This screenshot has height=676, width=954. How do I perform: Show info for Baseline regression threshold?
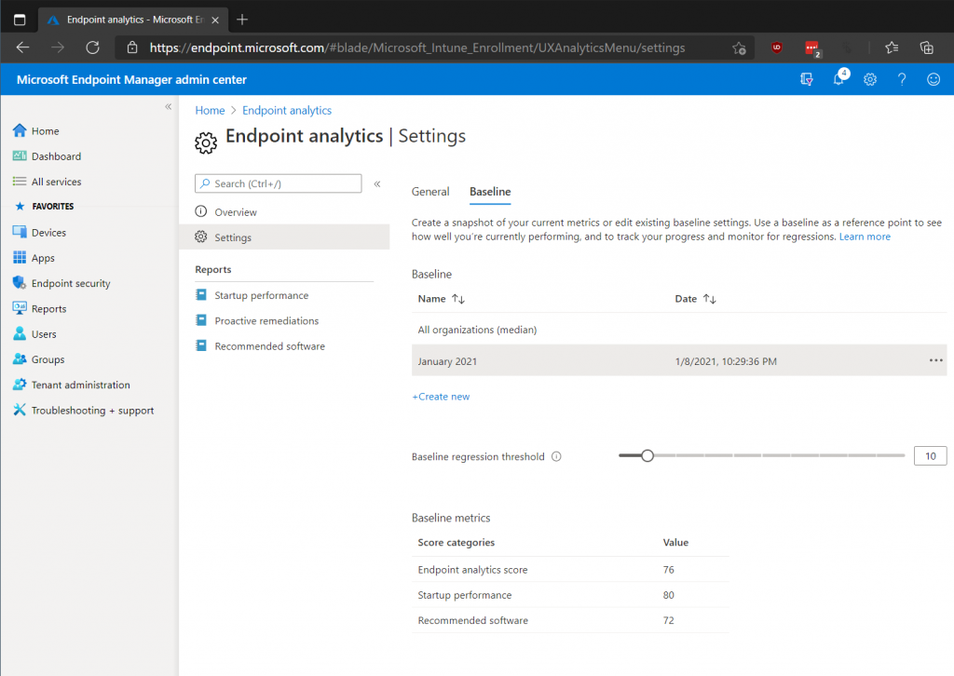556,456
